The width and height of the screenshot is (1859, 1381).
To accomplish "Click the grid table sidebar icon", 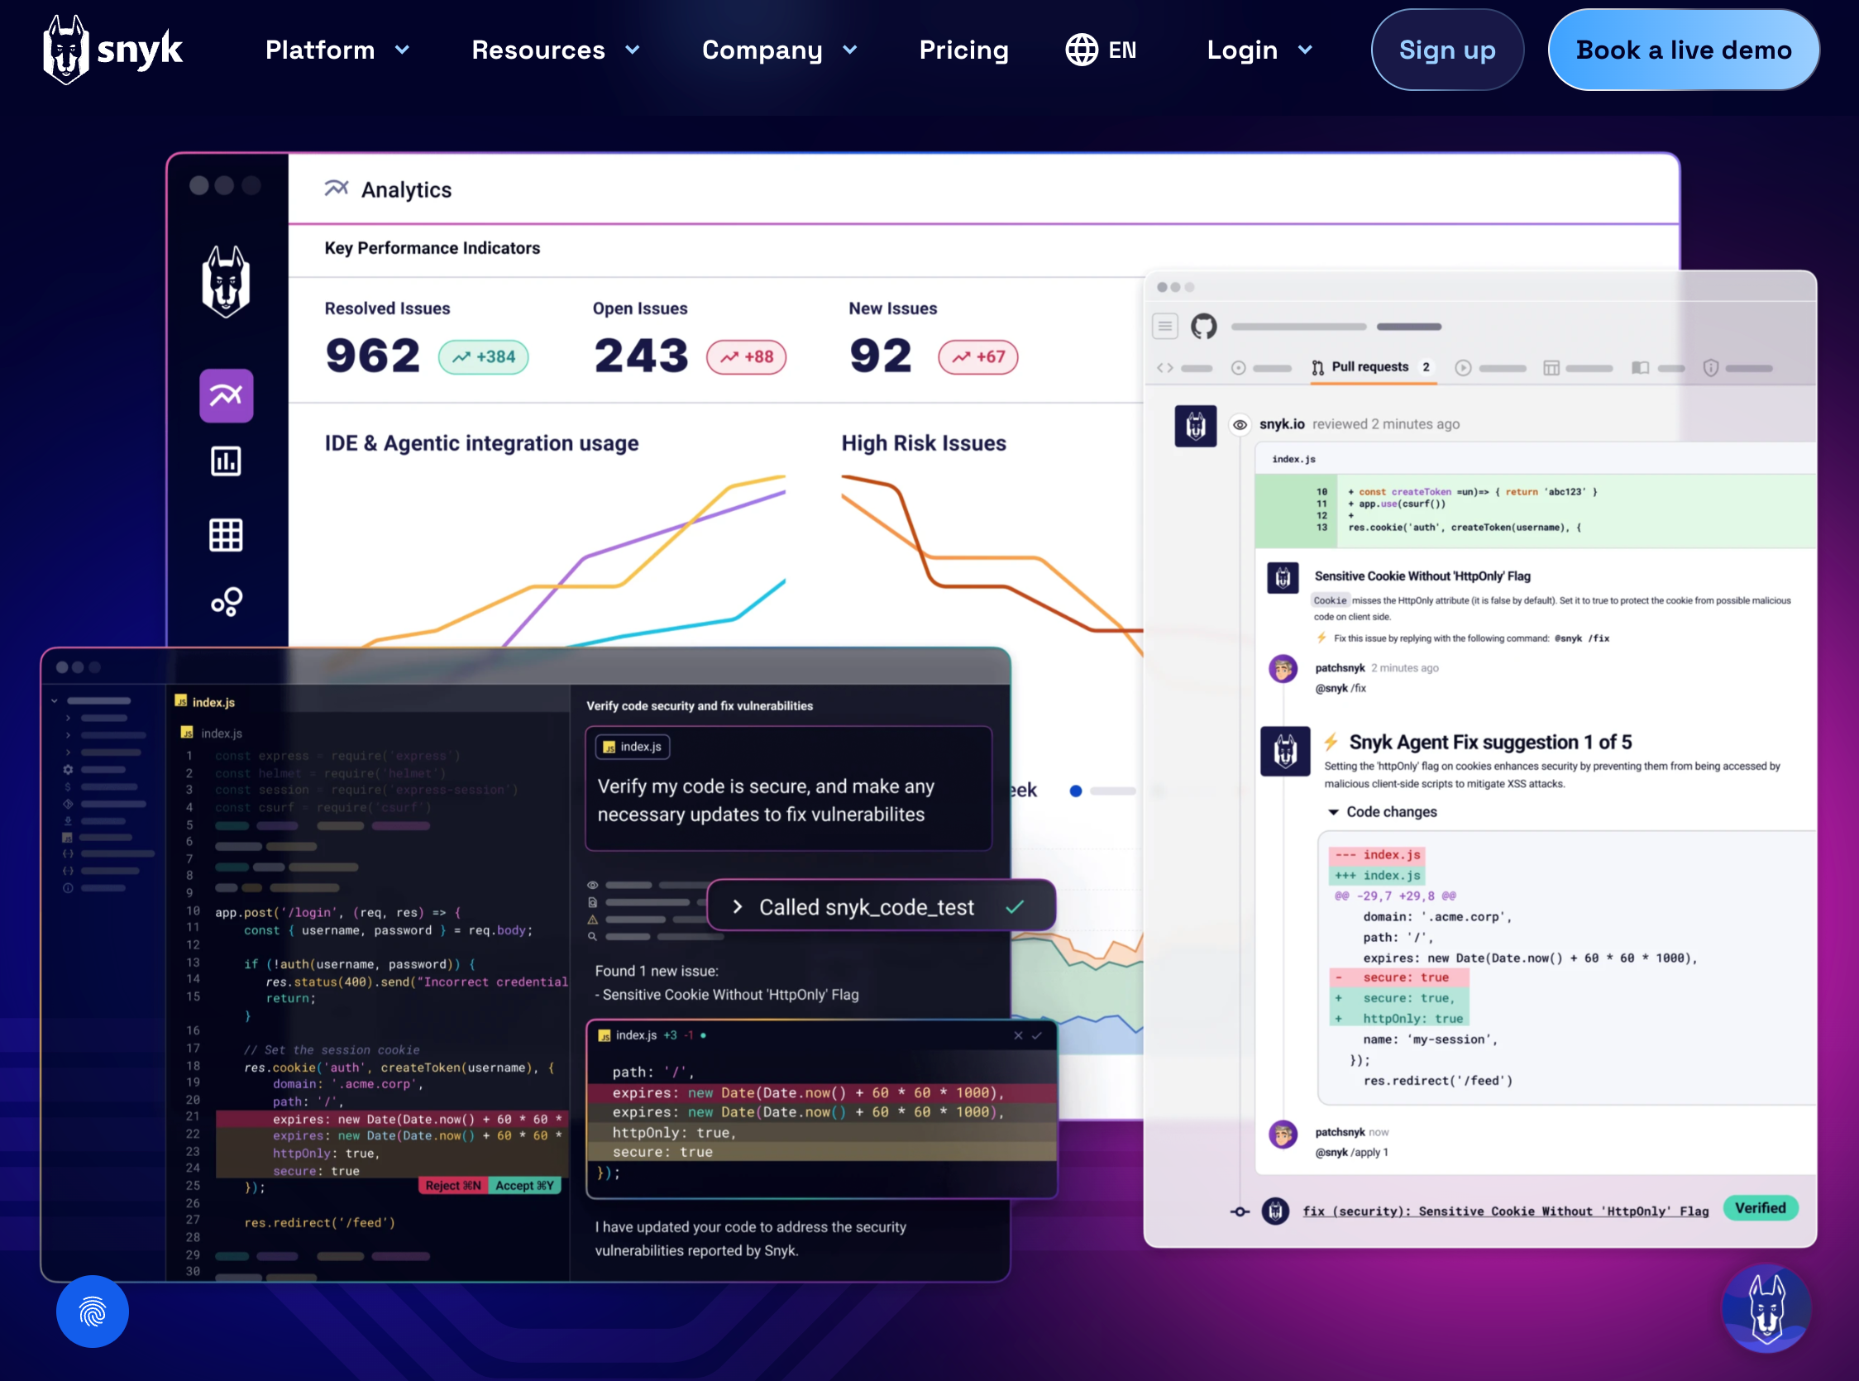I will pyautogui.click(x=226, y=535).
